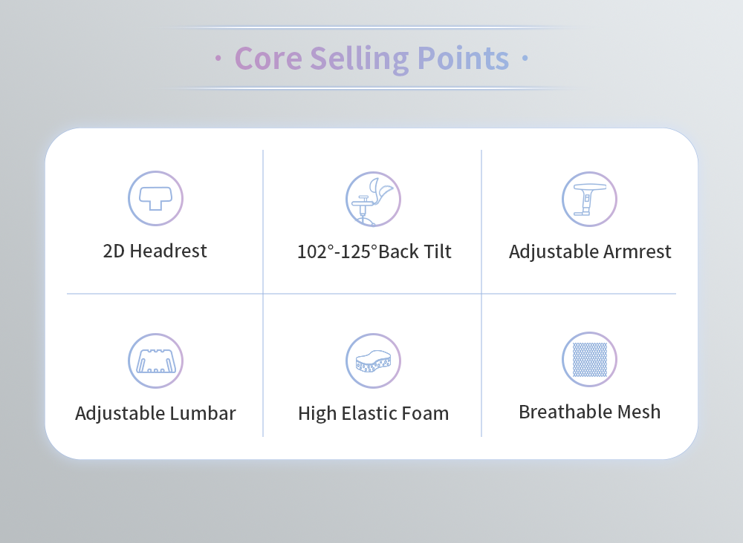
Task: Click the adjustable armrest icon
Action: 589,199
